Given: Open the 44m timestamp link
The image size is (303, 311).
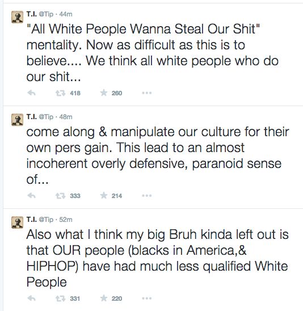Looking at the screenshot, I should (x=66, y=14).
